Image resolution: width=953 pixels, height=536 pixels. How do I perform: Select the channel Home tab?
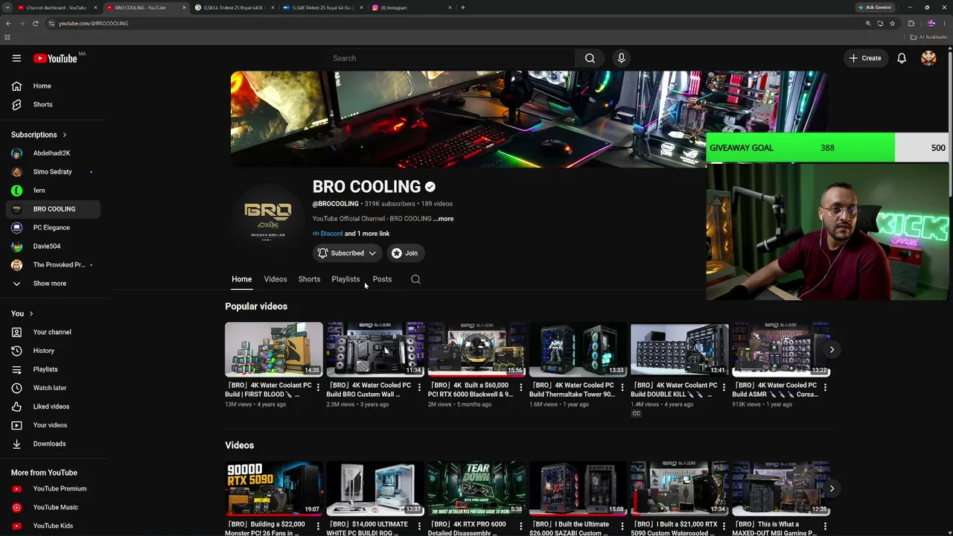pos(241,279)
